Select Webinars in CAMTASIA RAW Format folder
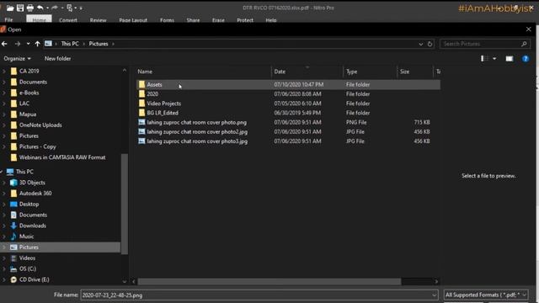539x303 pixels. [62, 157]
